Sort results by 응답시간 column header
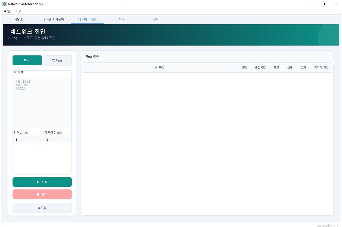 pyautogui.click(x=260, y=68)
